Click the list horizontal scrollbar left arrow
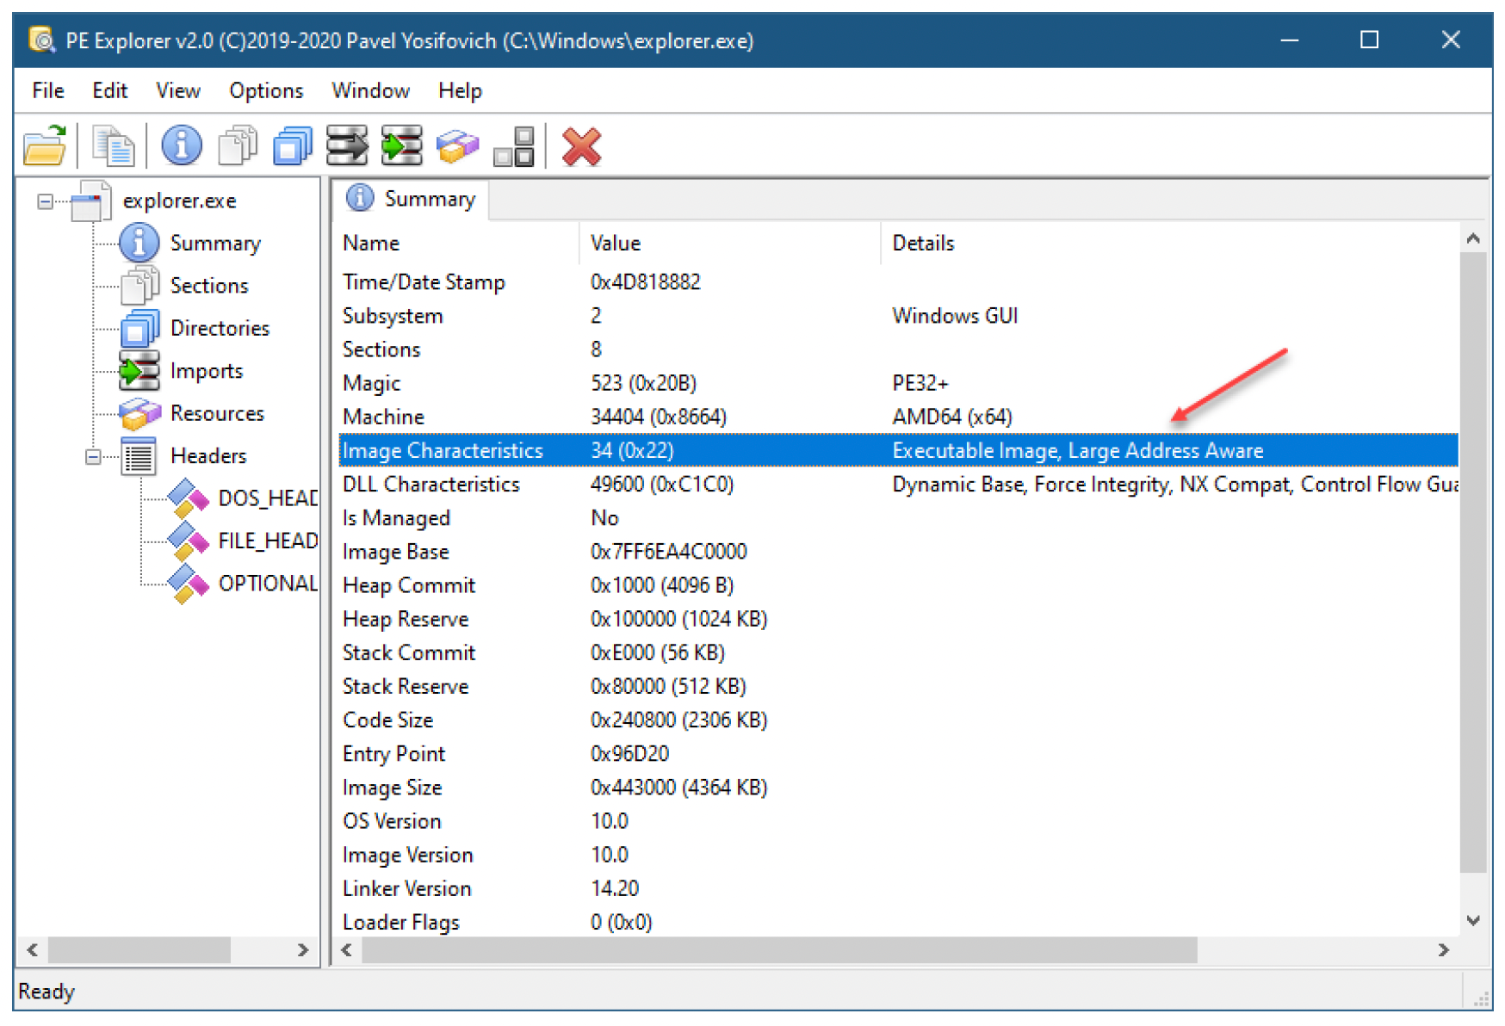The width and height of the screenshot is (1505, 1026). (347, 950)
